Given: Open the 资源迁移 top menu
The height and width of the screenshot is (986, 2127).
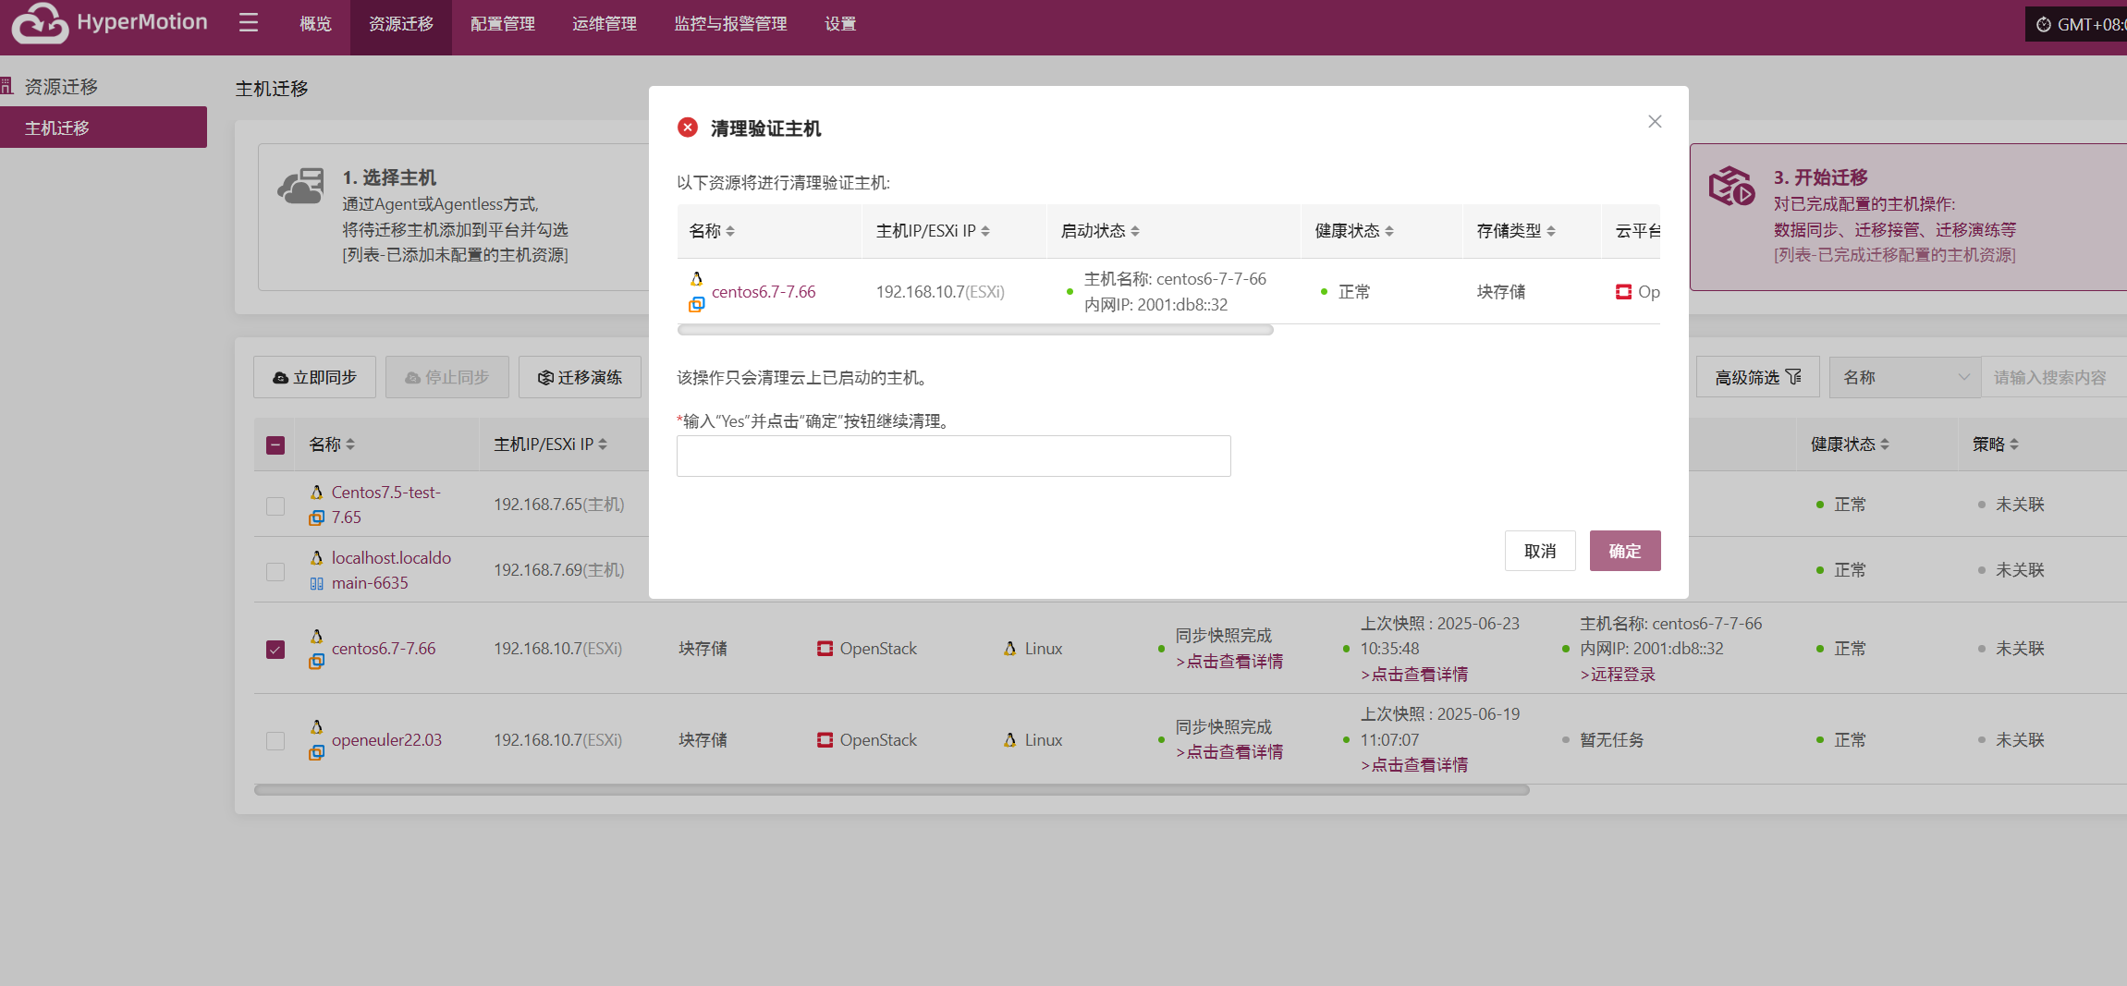Looking at the screenshot, I should (401, 24).
